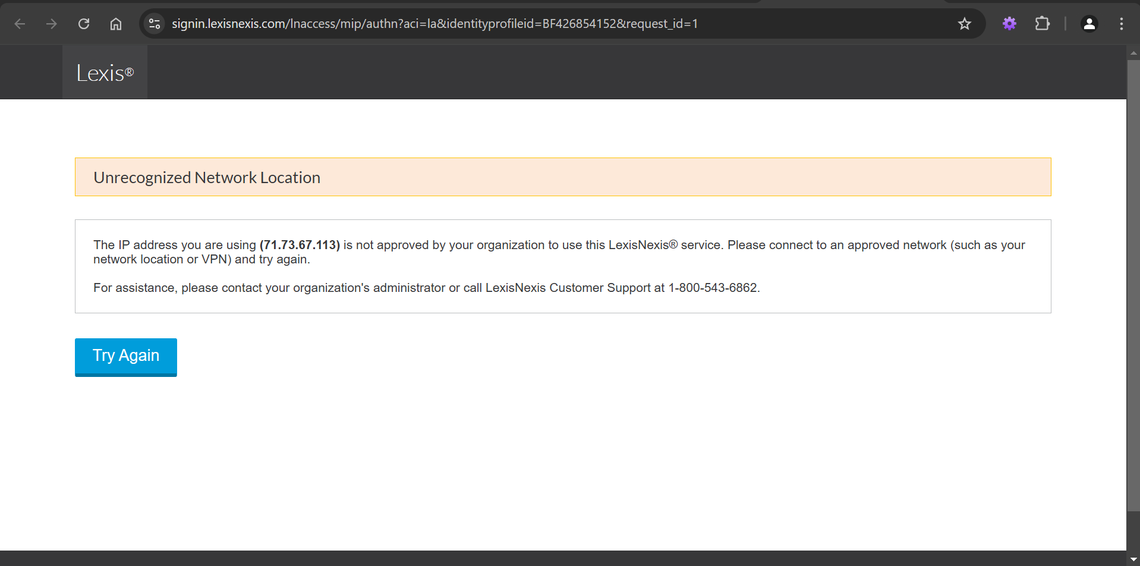View site information icon in address bar

pyautogui.click(x=155, y=24)
